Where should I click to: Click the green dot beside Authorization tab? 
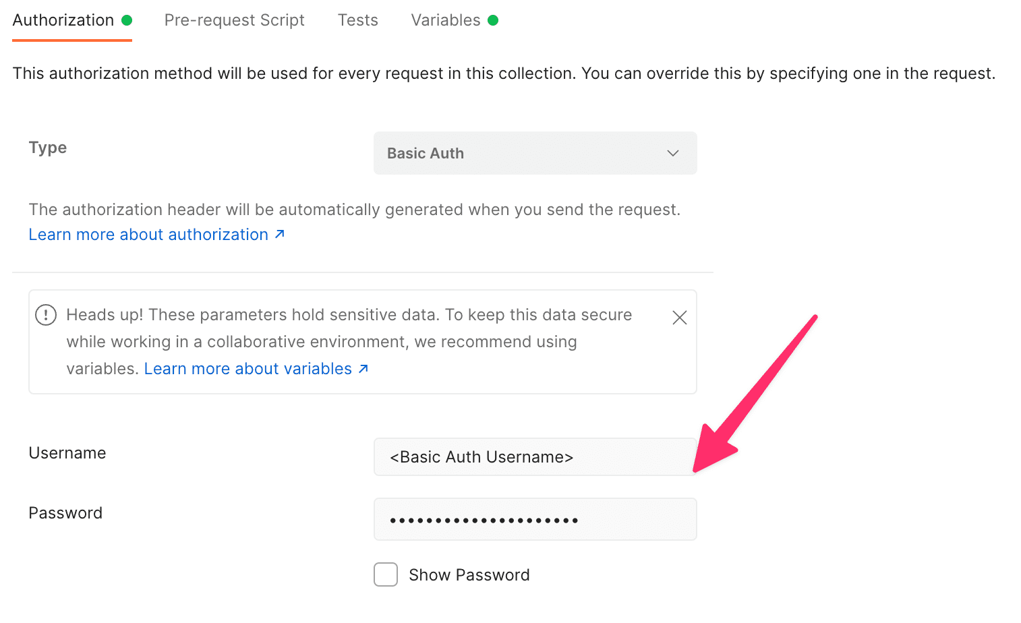coord(125,20)
